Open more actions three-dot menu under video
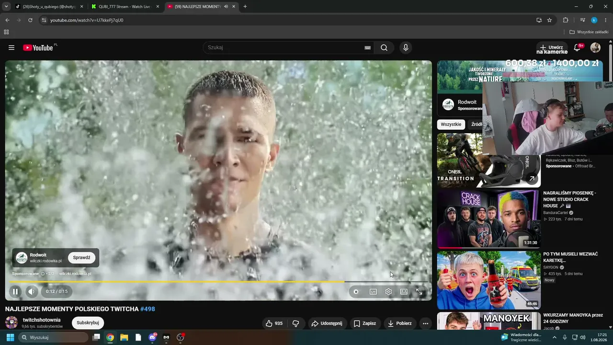Viewport: 613px width, 345px height. [425, 323]
